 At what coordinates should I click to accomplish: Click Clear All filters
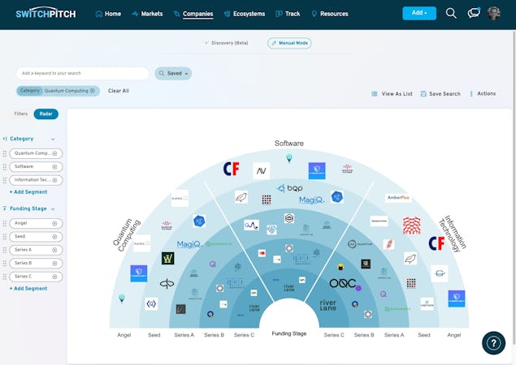(x=119, y=91)
